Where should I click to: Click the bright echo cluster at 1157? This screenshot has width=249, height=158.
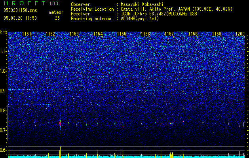171,123
